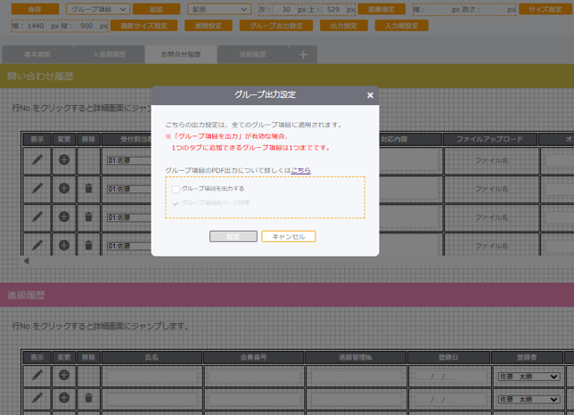Click the 出力設定 button

344,26
